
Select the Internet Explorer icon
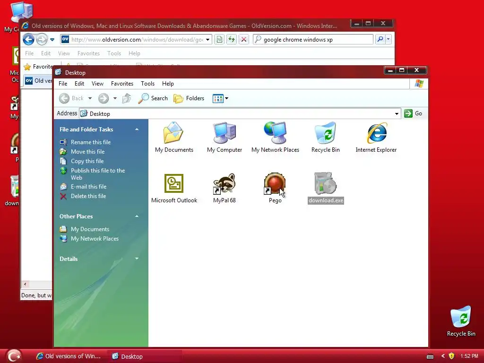[376, 133]
